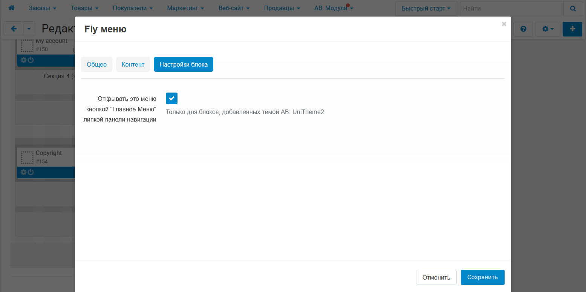The image size is (586, 292).
Task: Open the dropdown next to back arrow
Action: (x=29, y=29)
